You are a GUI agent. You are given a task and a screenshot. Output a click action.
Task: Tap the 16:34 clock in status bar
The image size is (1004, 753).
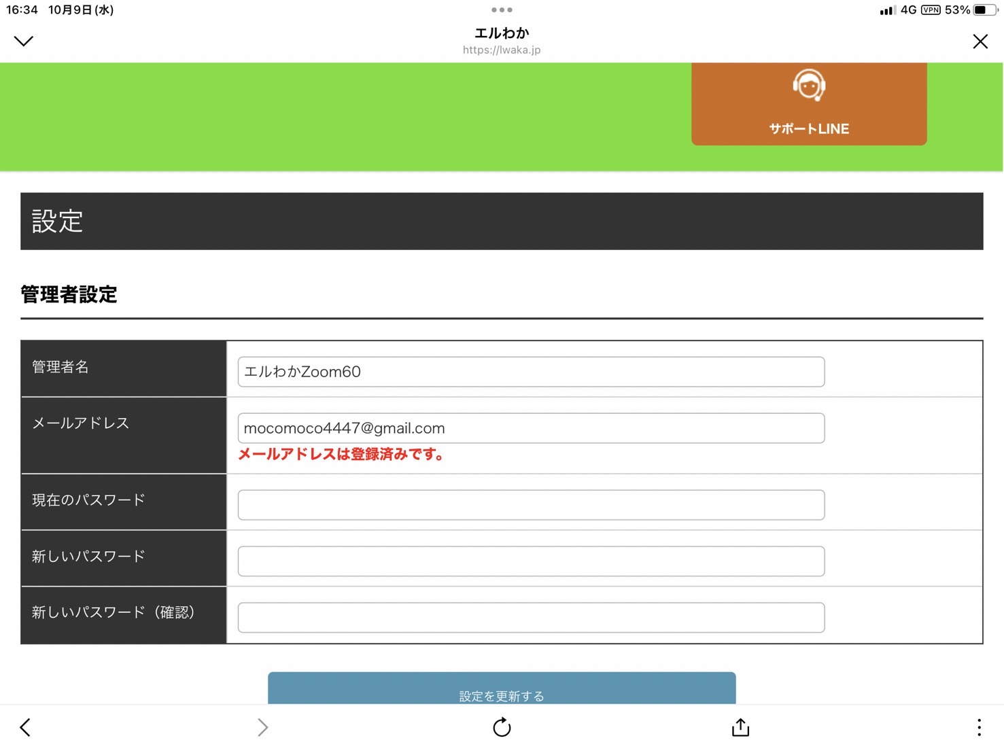(x=22, y=10)
